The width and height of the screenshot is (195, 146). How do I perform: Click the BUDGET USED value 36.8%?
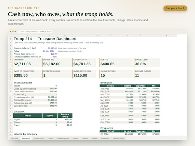point(140,64)
